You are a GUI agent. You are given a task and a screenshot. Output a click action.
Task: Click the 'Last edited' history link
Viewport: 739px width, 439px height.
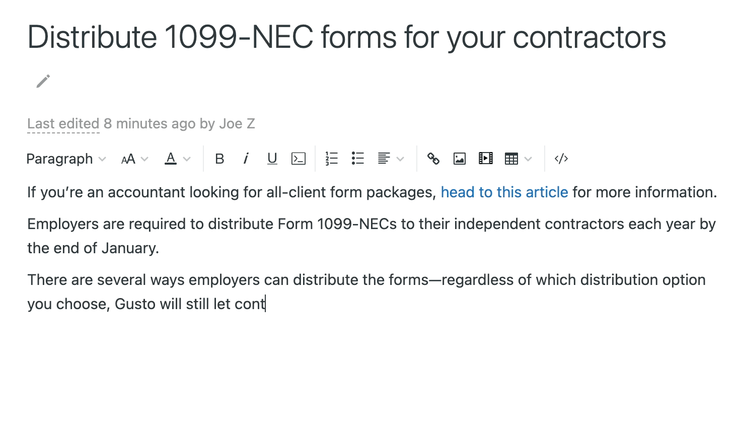[x=63, y=124]
